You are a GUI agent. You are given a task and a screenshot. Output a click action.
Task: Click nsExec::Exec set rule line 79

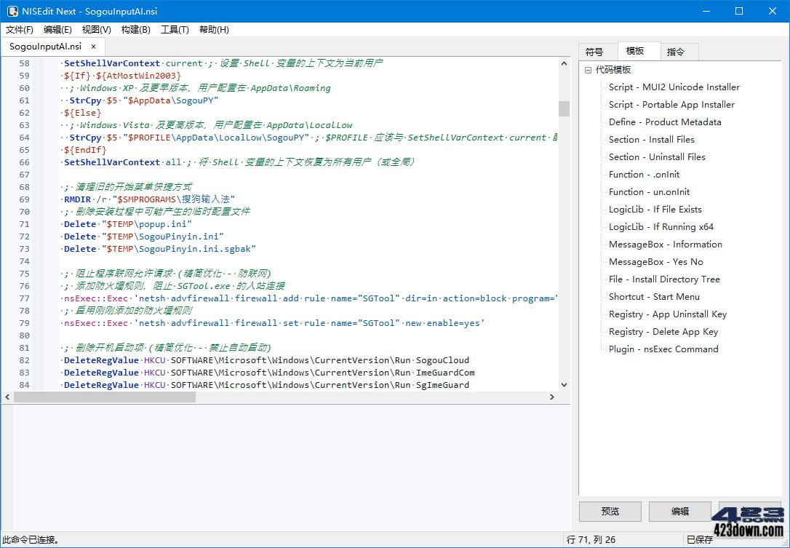274,323
